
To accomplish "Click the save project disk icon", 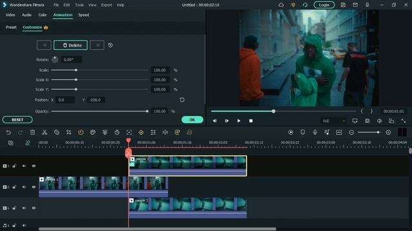I will (343, 5).
